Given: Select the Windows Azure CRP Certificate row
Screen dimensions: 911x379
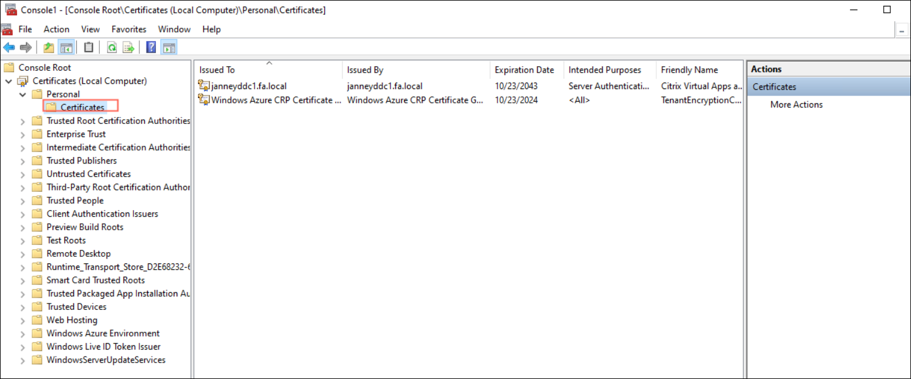Looking at the screenshot, I should pos(276,100).
